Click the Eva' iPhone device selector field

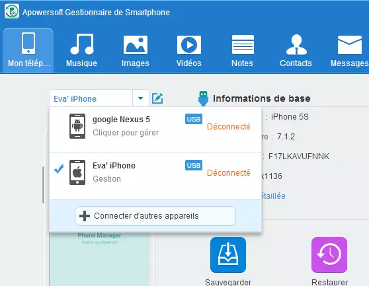pyautogui.click(x=91, y=98)
